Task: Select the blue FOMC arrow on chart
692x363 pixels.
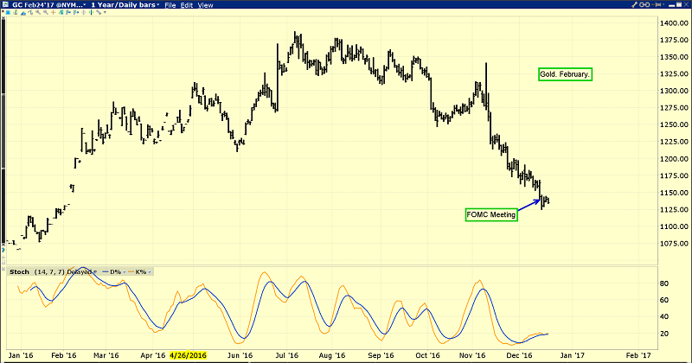Action: [x=529, y=205]
